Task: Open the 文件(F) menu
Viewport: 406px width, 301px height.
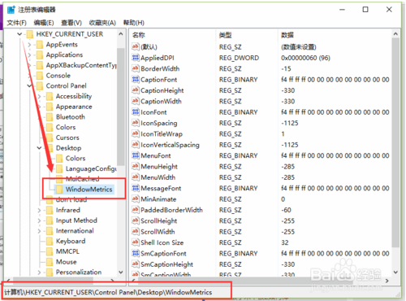Action: pos(16,23)
